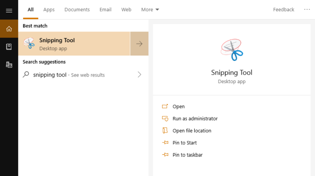
Task: Open the More filter dropdown
Action: click(x=150, y=10)
